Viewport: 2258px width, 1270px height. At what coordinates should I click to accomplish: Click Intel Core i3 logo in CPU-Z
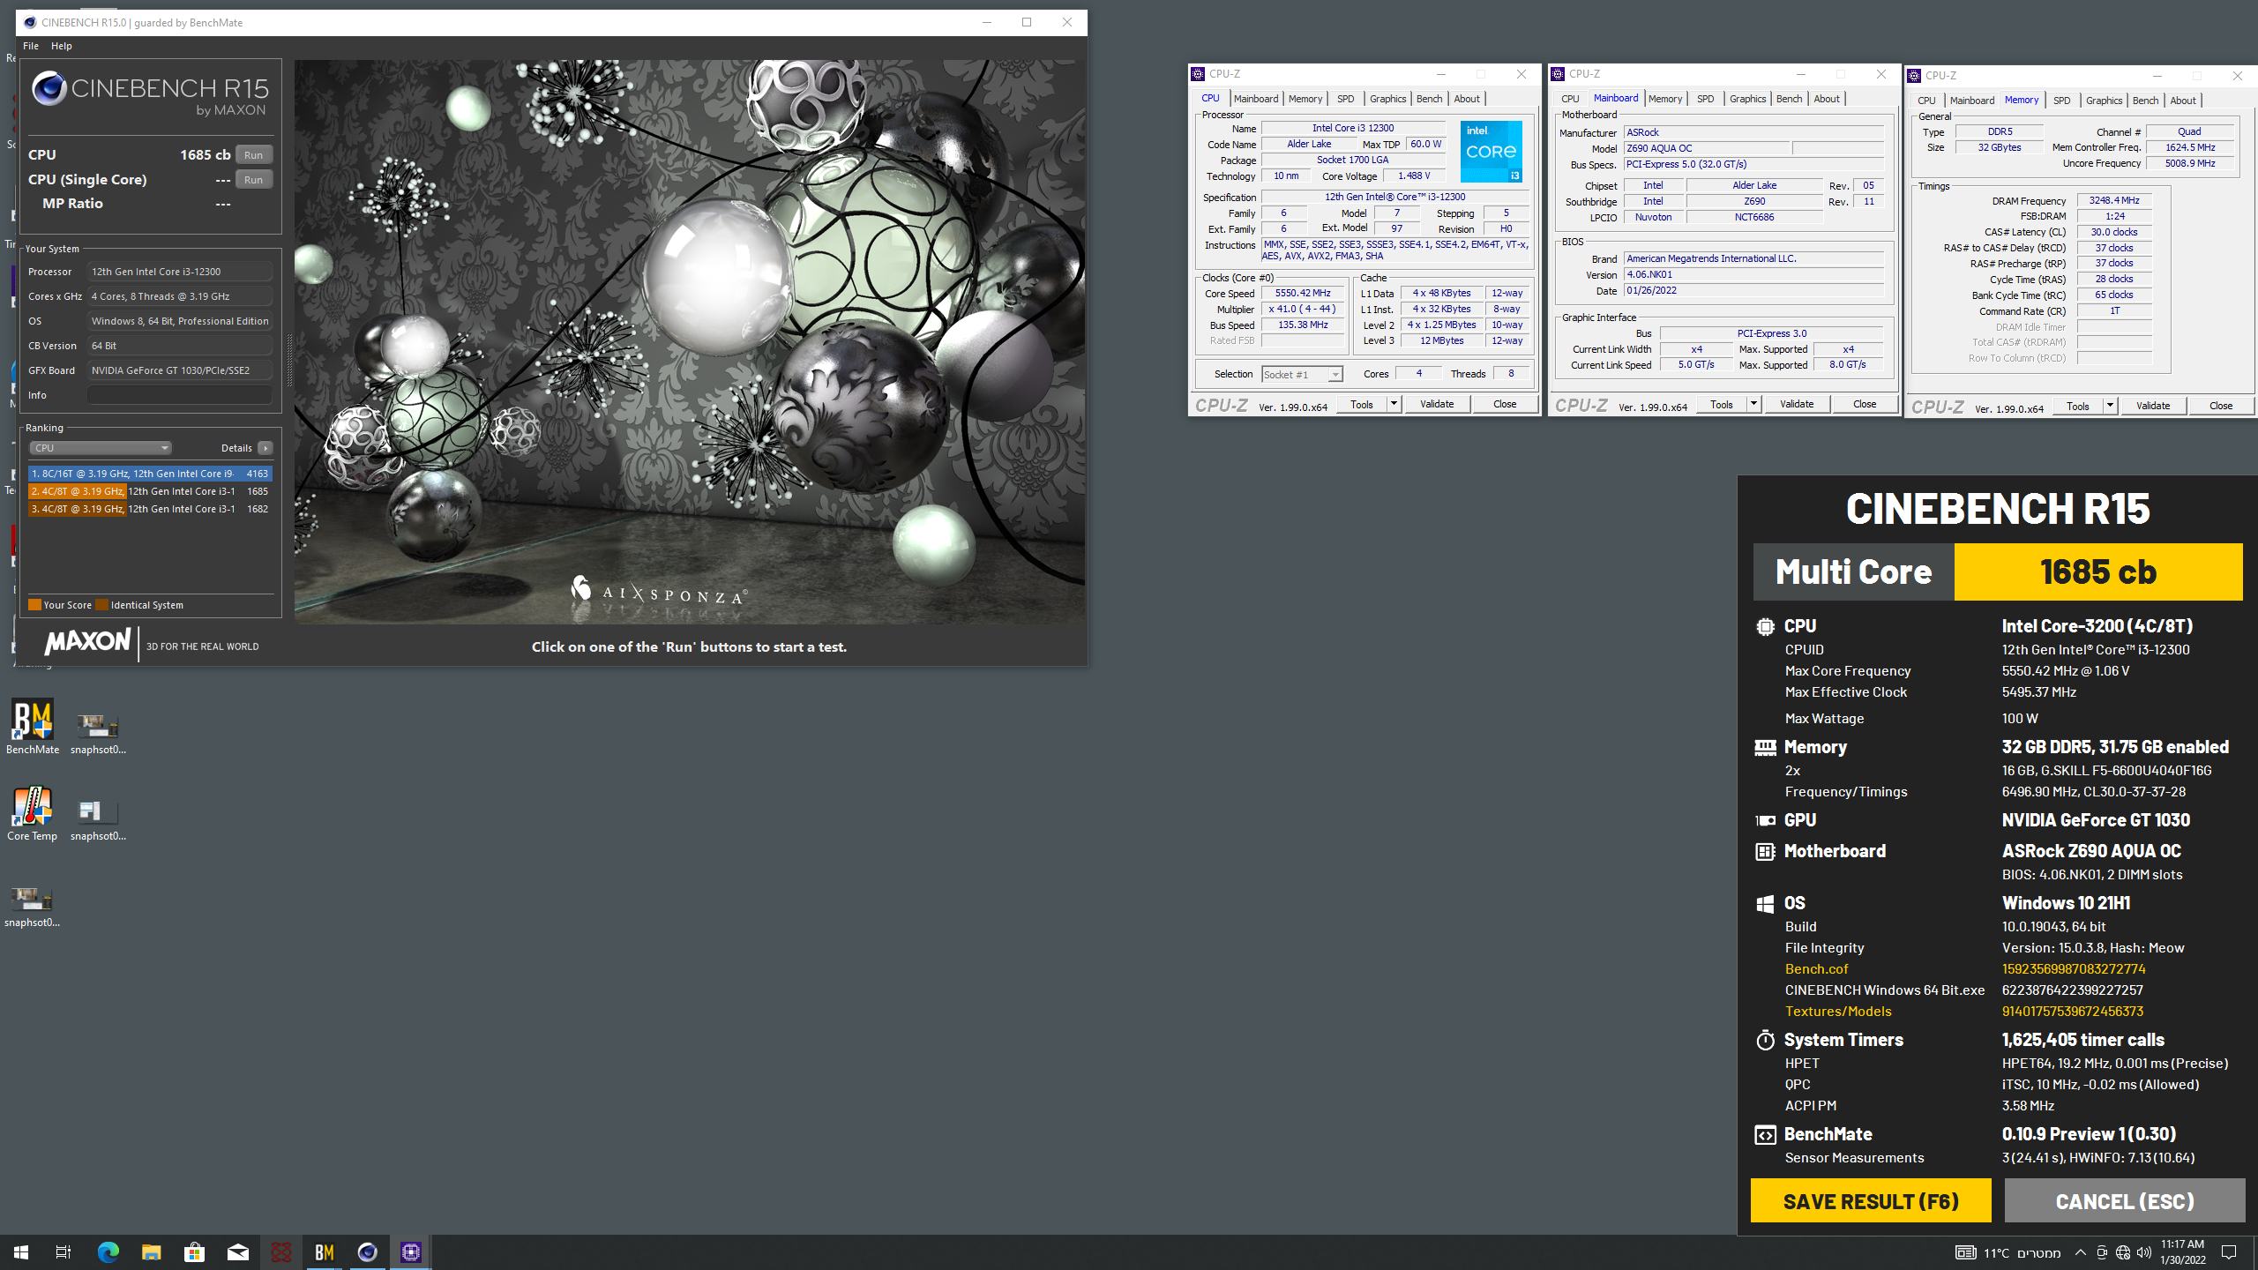(x=1491, y=152)
